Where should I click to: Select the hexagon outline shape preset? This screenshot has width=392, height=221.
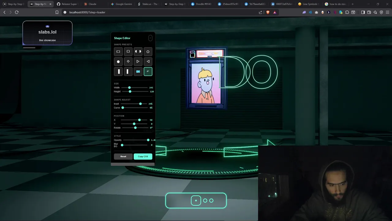[148, 52]
